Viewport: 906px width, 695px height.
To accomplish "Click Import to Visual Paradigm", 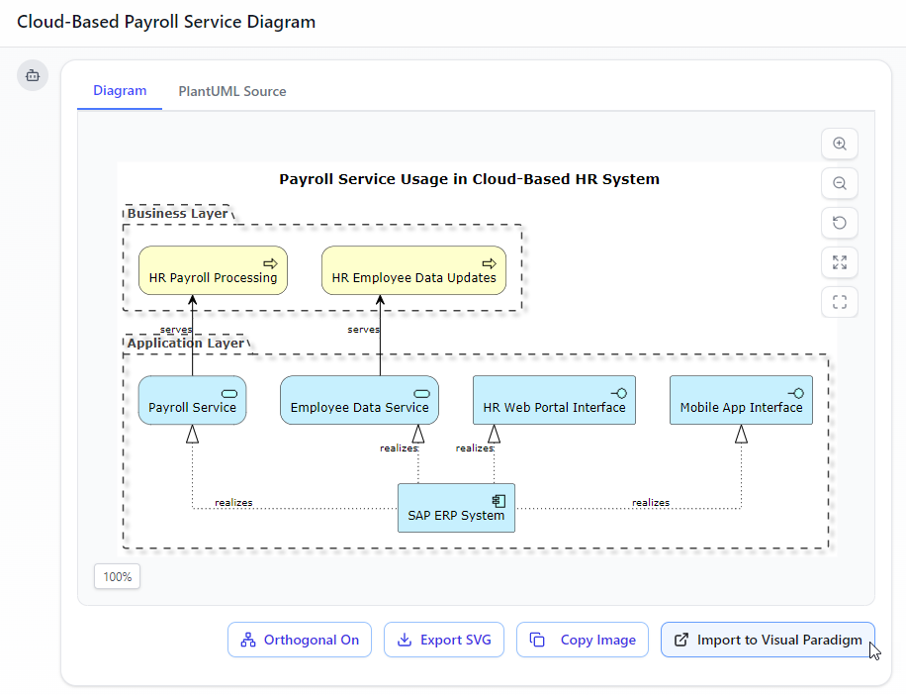I will (x=768, y=640).
